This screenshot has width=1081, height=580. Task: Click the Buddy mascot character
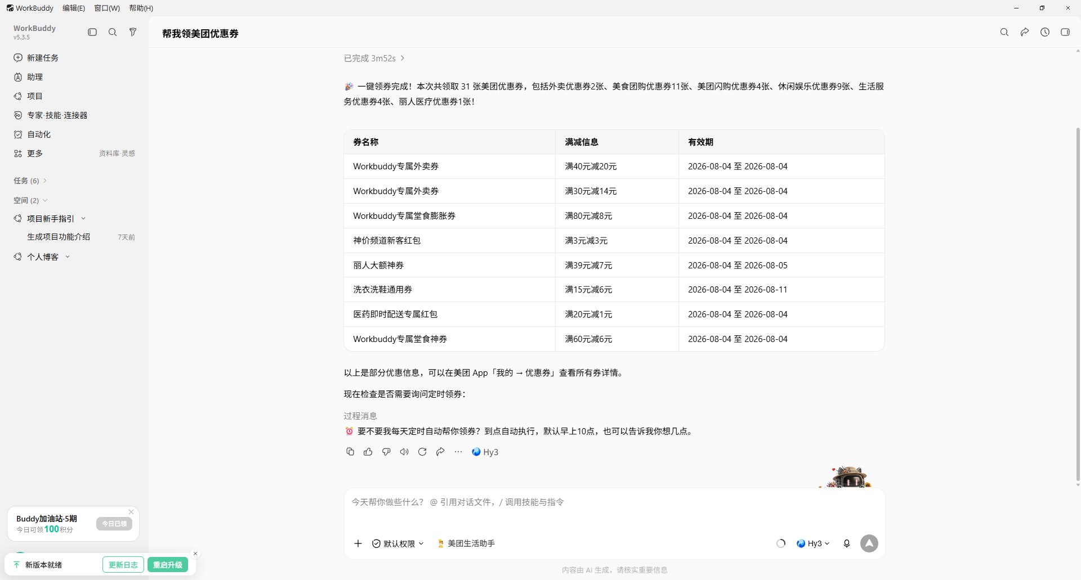click(x=850, y=477)
